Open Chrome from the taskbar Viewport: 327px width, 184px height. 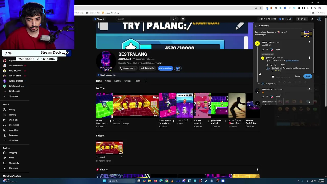point(167,181)
